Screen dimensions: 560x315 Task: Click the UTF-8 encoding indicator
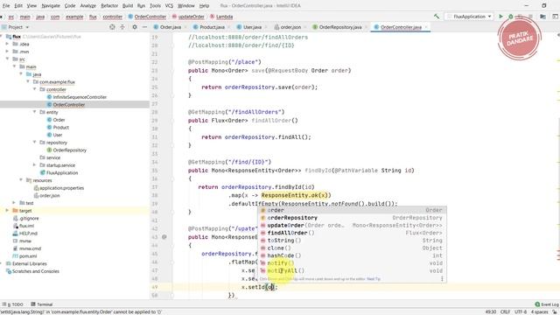pyautogui.click(x=521, y=312)
